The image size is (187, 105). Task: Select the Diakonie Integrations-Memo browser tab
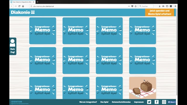[x=22, y=2]
